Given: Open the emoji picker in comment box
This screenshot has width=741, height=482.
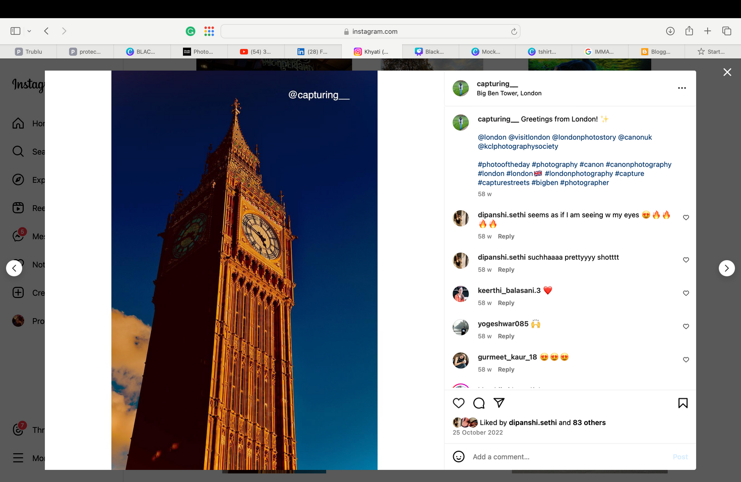Looking at the screenshot, I should tap(458, 457).
